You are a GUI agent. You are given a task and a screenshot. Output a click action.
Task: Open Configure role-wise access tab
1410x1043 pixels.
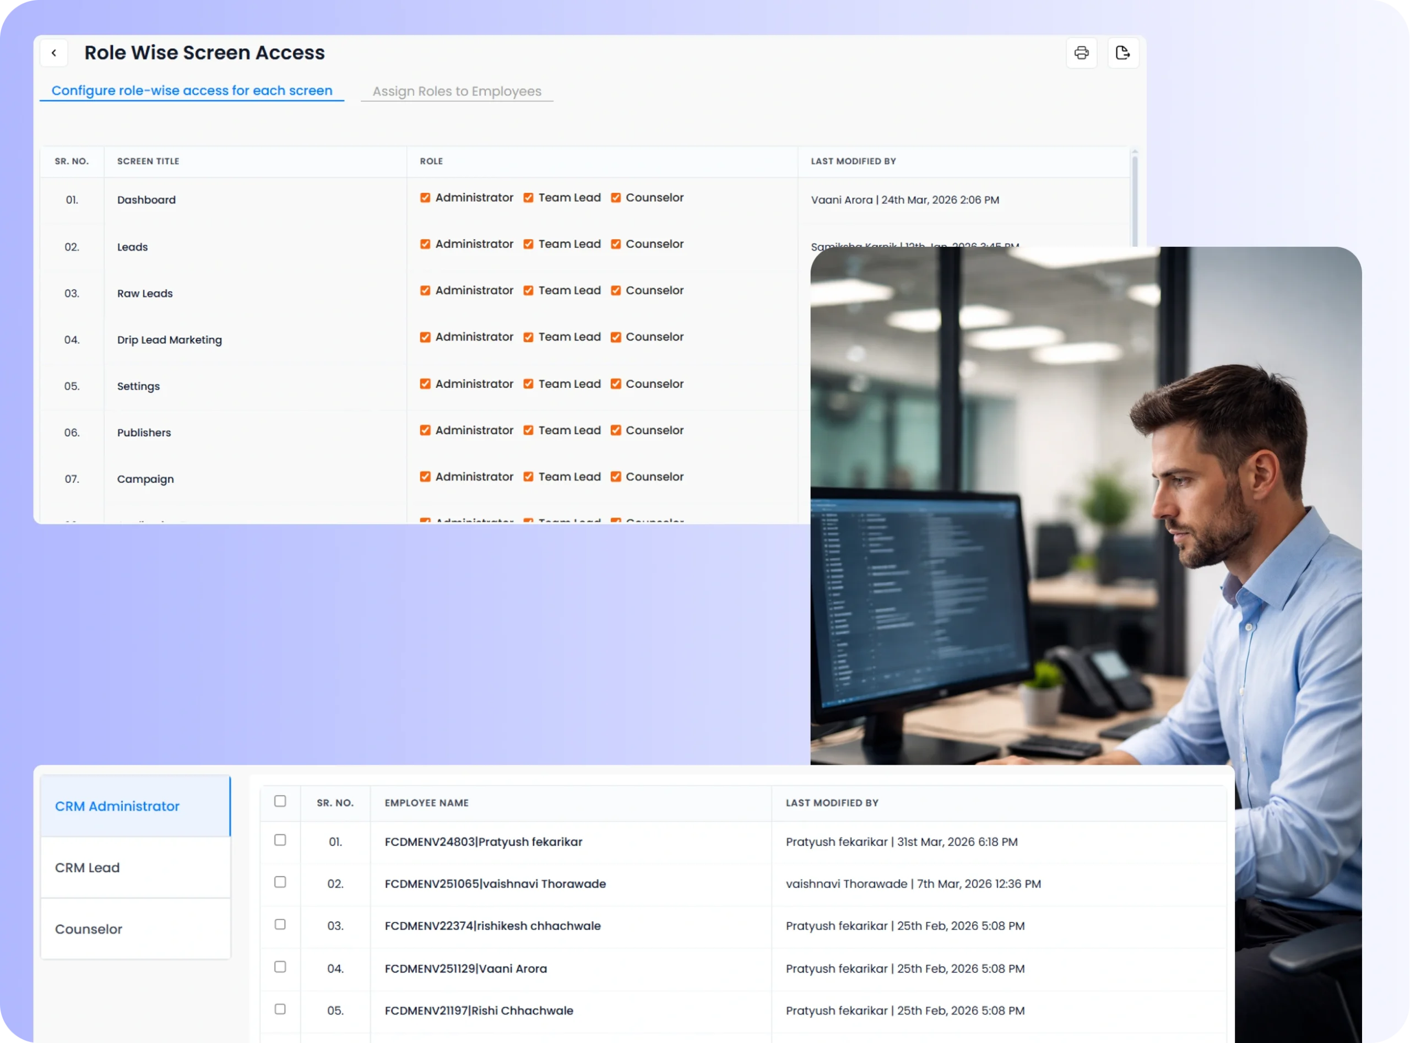point(192,91)
